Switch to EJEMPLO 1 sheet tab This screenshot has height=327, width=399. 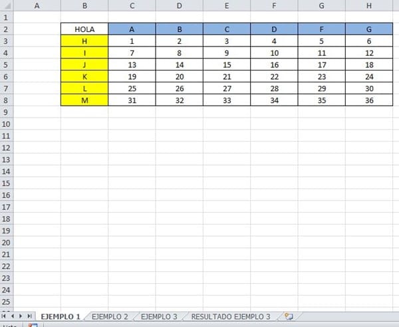click(x=61, y=316)
